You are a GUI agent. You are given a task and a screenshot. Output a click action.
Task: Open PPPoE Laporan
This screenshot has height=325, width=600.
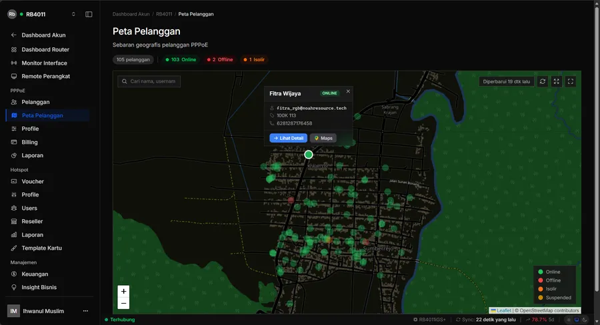click(48, 155)
